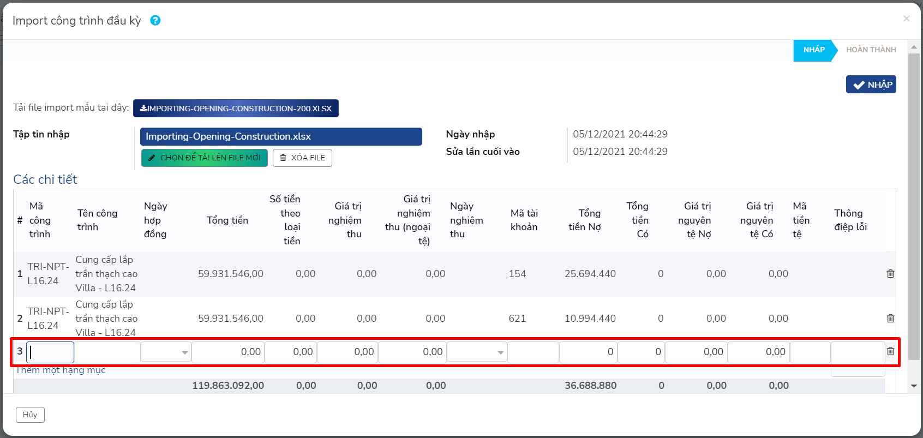923x438 pixels.
Task: Click Thêm một hạng mục link
Action: (60, 370)
